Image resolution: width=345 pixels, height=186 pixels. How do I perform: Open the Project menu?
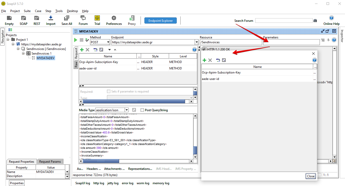(15, 11)
